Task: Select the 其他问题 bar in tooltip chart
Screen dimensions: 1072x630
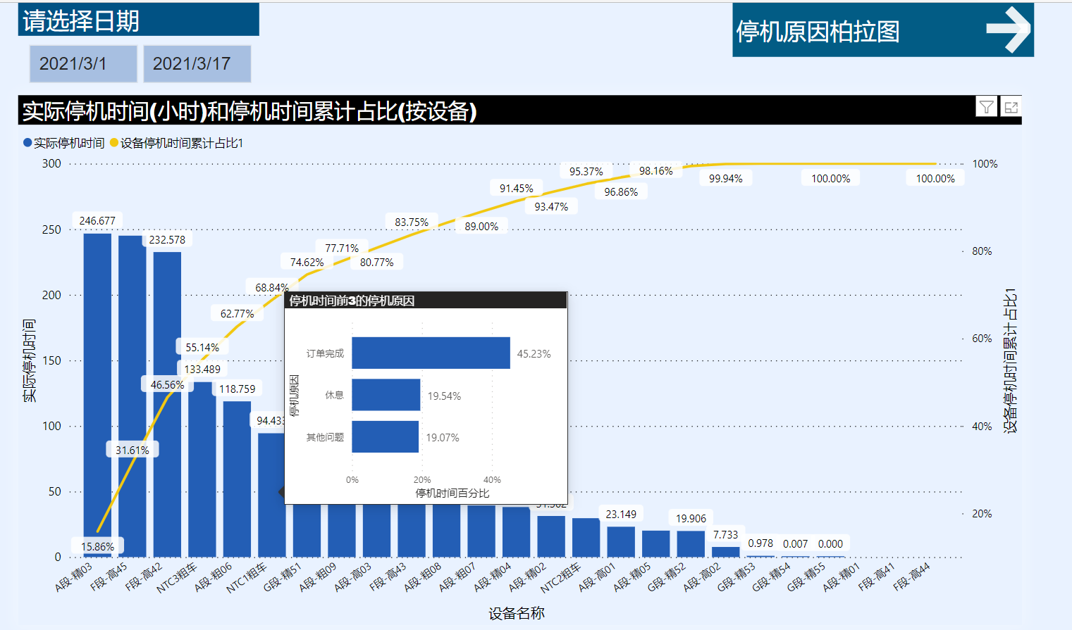Action: pyautogui.click(x=386, y=437)
